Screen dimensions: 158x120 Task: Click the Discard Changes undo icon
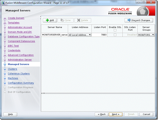pos(129,20)
